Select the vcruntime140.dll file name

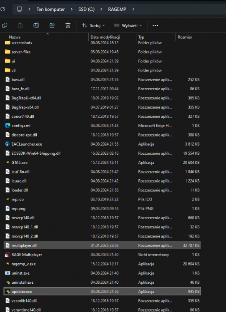pyautogui.click(x=26, y=310)
